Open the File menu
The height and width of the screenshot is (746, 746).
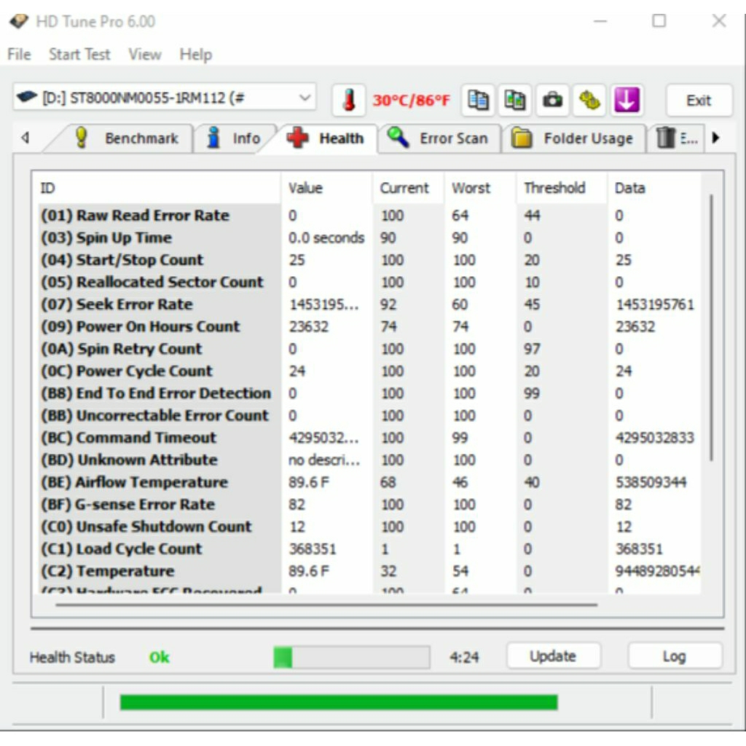click(x=19, y=55)
